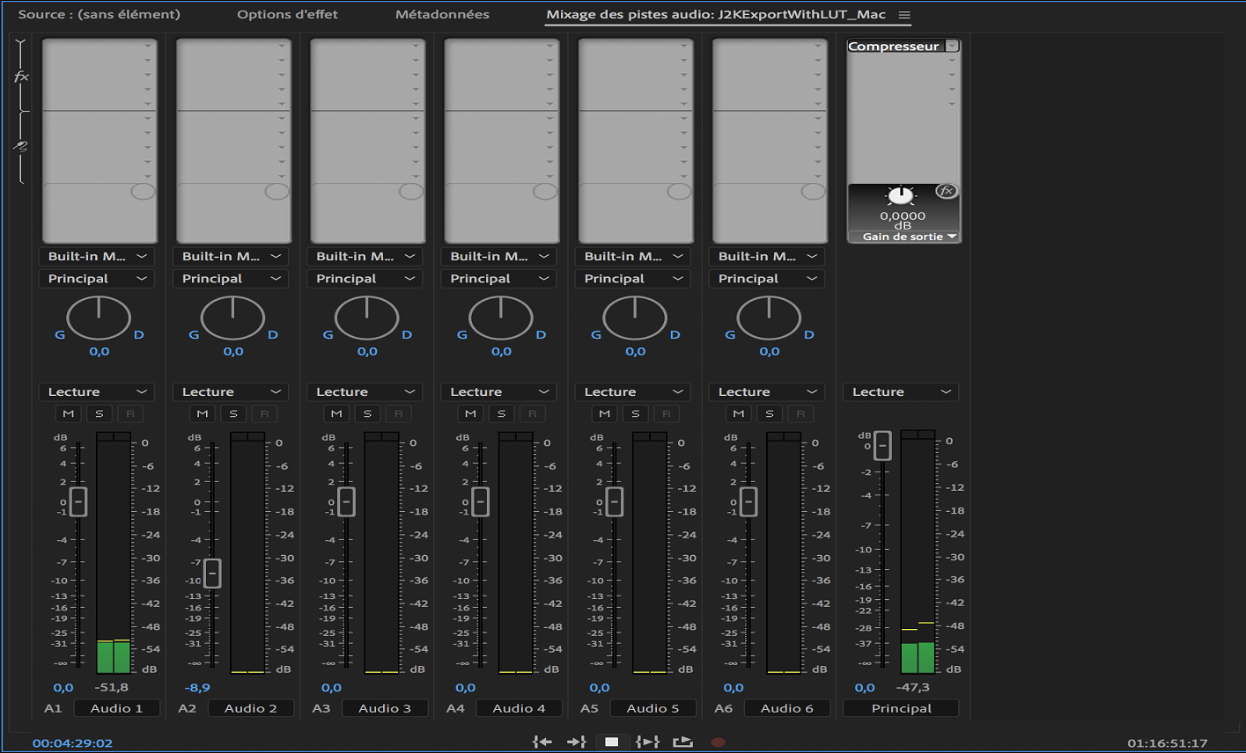
Task: Click the Principal meter peak value -47,3
Action: coord(913,687)
